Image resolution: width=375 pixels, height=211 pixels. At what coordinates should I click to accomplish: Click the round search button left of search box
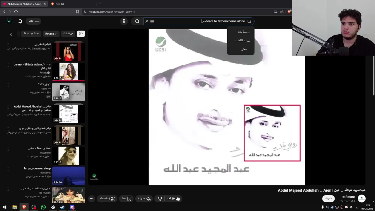pos(137,21)
